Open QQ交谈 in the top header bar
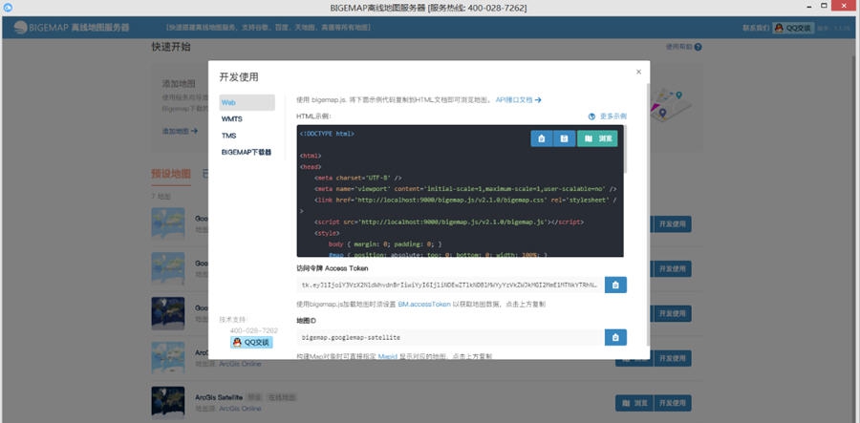 pyautogui.click(x=793, y=28)
